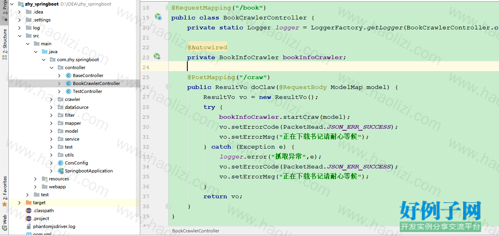Click the fold marker on line 18
This screenshot has height=236, width=499.
(x=168, y=8)
